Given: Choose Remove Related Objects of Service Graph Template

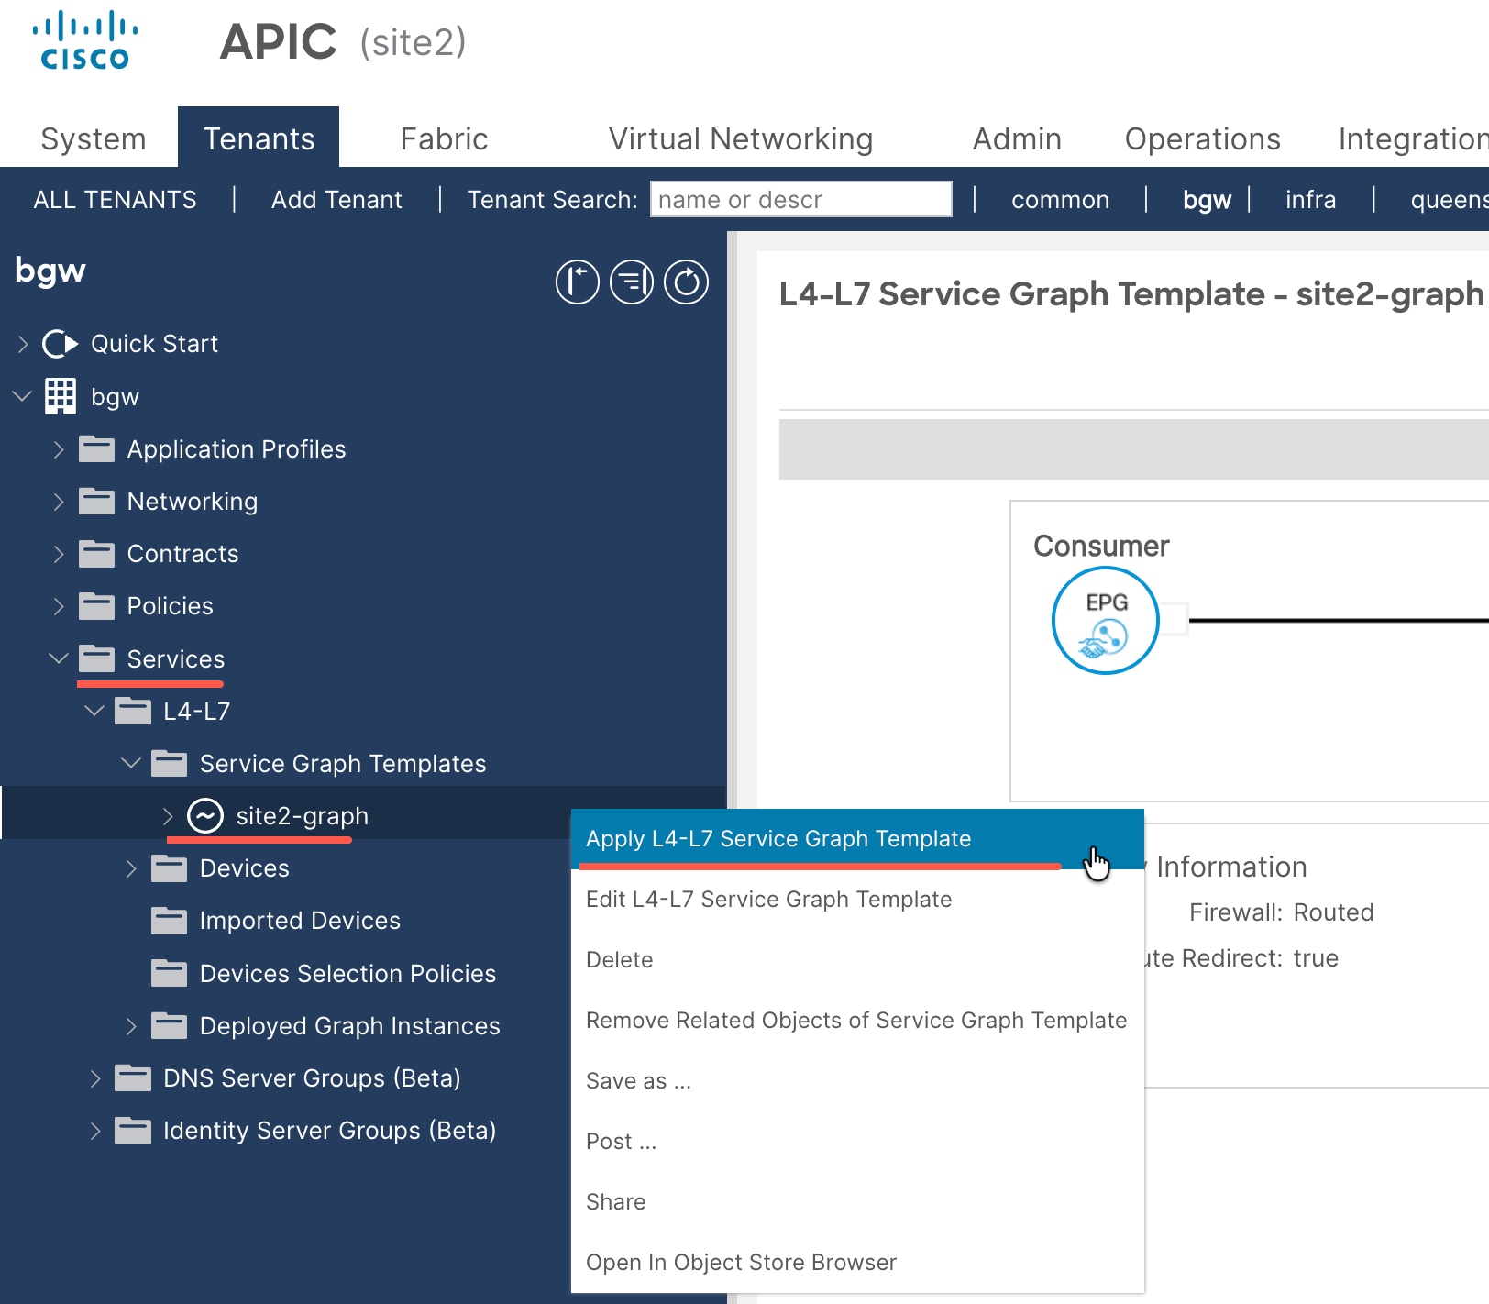Looking at the screenshot, I should (x=857, y=1021).
